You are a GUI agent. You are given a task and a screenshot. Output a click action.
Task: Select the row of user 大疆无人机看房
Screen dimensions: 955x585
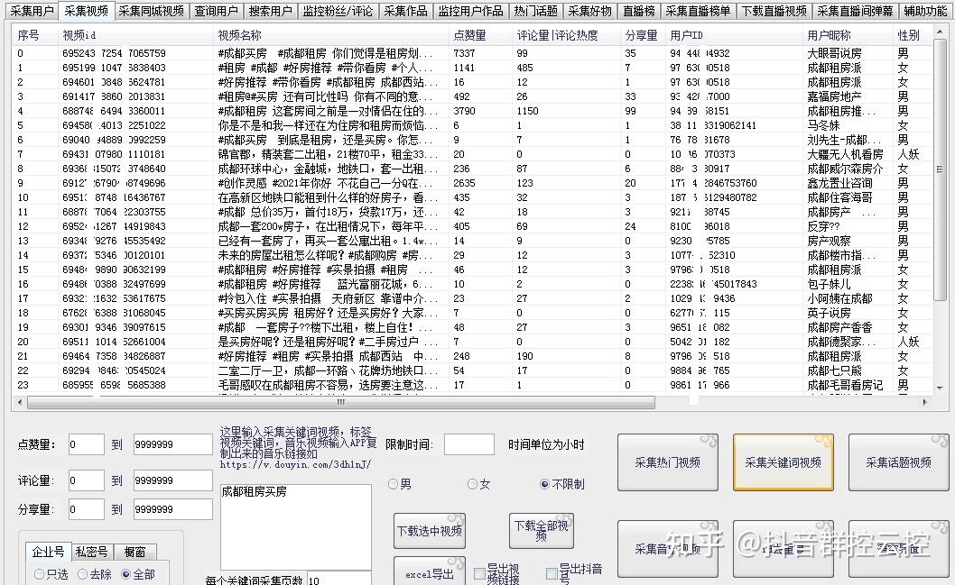tap(473, 154)
